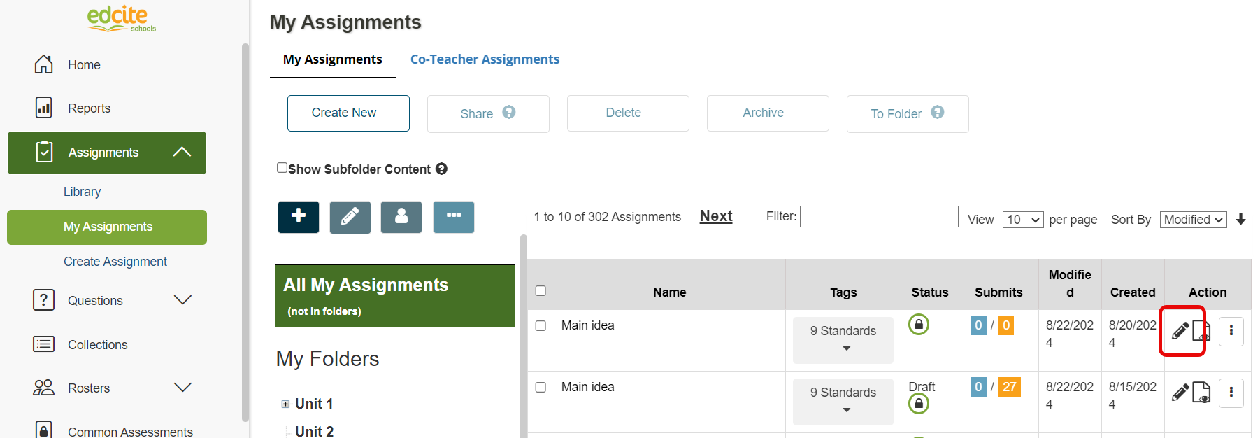Click the folder edit pencil icon

350,217
